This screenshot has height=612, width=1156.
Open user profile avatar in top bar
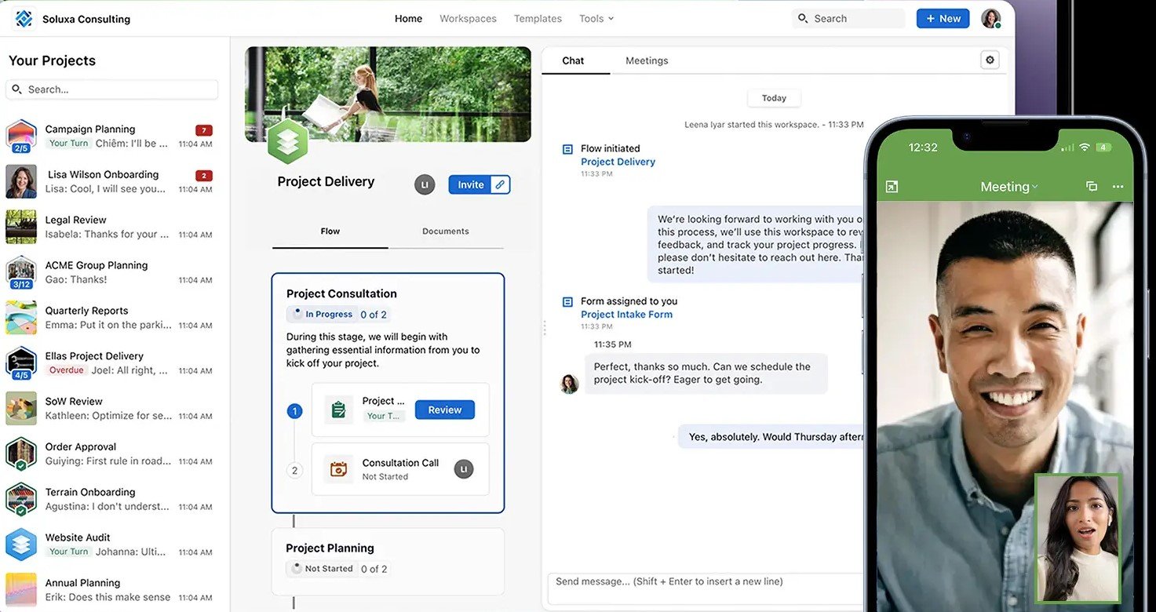991,19
